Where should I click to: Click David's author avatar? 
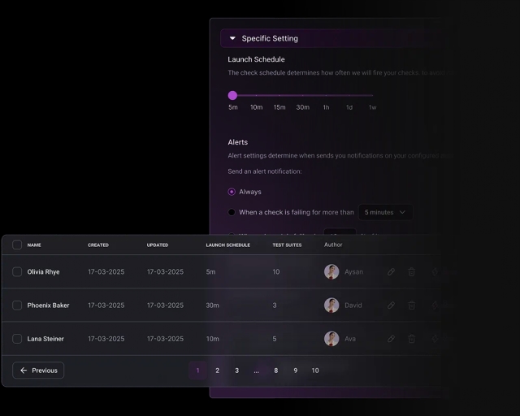[331, 305]
